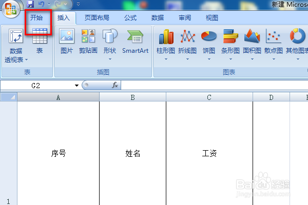Image resolution: width=308 pixels, height=205 pixels.
Task: Switch to the 公式 tab
Action: (x=130, y=18)
